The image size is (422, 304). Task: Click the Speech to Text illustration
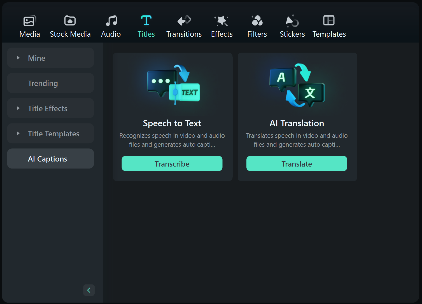tap(174, 85)
